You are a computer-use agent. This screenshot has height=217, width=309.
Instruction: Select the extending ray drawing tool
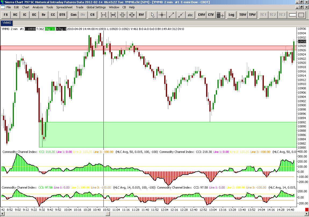[181, 15]
